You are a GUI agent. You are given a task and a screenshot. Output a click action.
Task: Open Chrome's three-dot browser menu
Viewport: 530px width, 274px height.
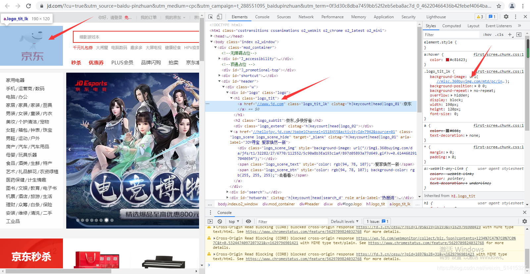(523, 6)
